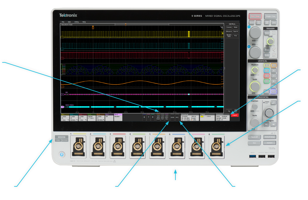
Task: Click the on-screen Plot button
Action: click(236, 36)
